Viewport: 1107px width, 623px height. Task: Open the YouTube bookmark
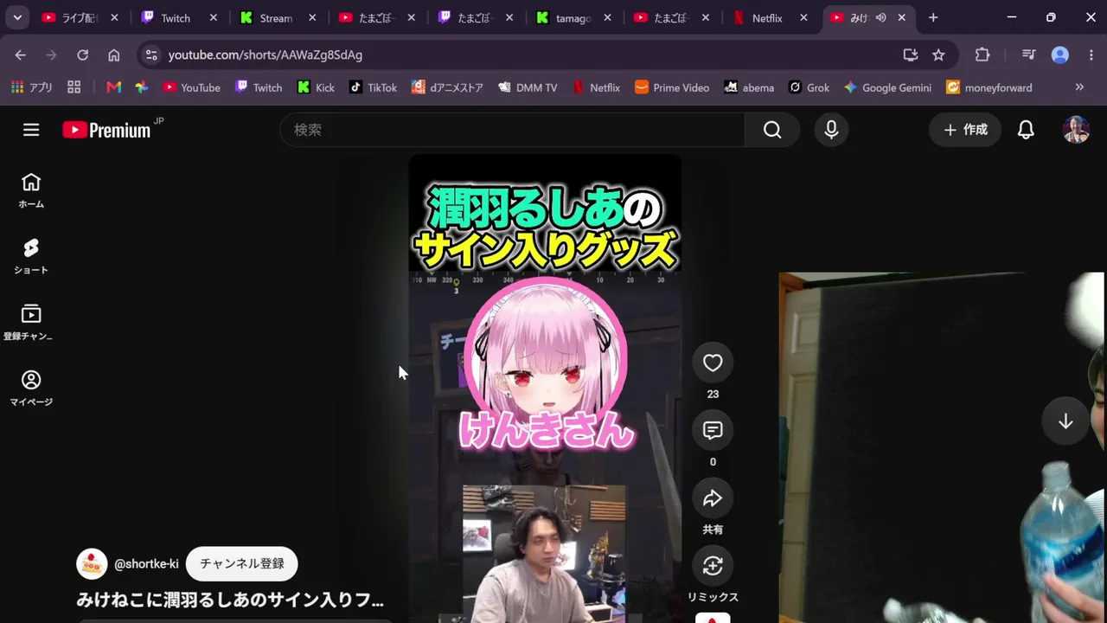[x=191, y=87]
